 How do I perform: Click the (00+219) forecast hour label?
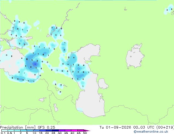165,127
